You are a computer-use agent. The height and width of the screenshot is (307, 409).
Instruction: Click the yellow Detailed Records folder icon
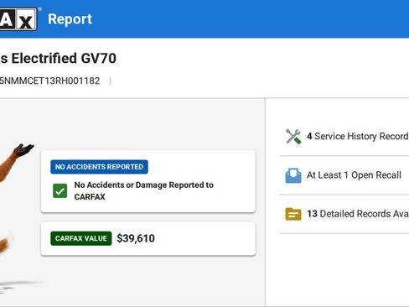tap(293, 214)
